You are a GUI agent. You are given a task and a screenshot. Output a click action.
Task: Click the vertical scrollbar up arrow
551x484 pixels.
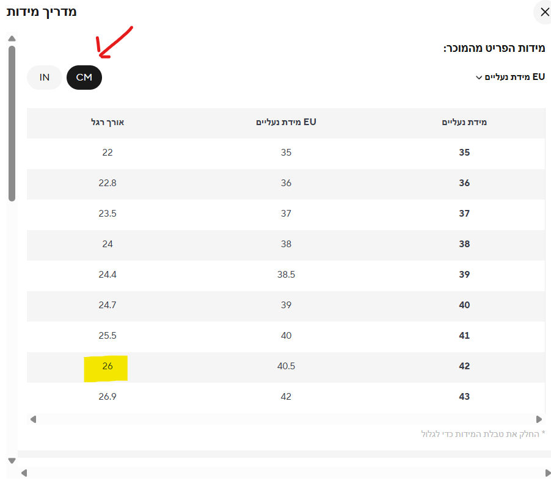[x=12, y=39]
